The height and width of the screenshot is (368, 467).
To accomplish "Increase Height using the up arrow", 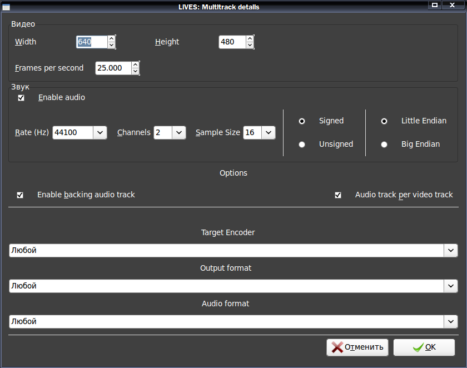I will point(250,39).
